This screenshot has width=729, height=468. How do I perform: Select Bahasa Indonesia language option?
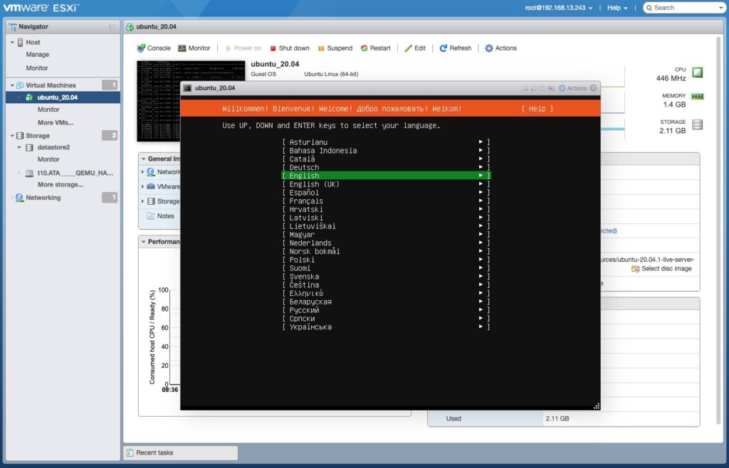(386, 151)
